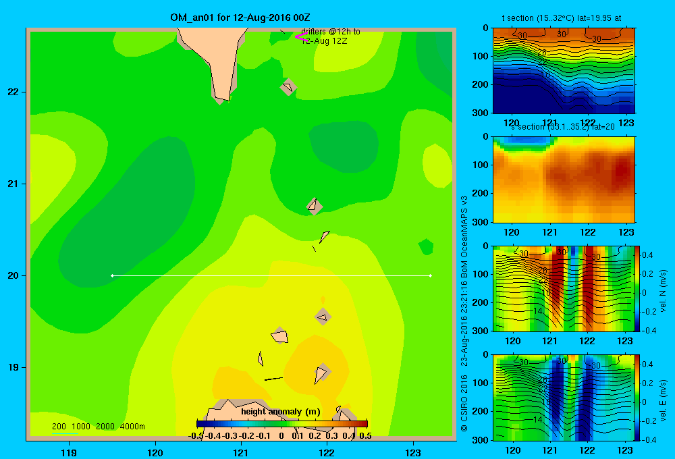Click latitude label "21" on main map axis
675x459 pixels.
13,184
